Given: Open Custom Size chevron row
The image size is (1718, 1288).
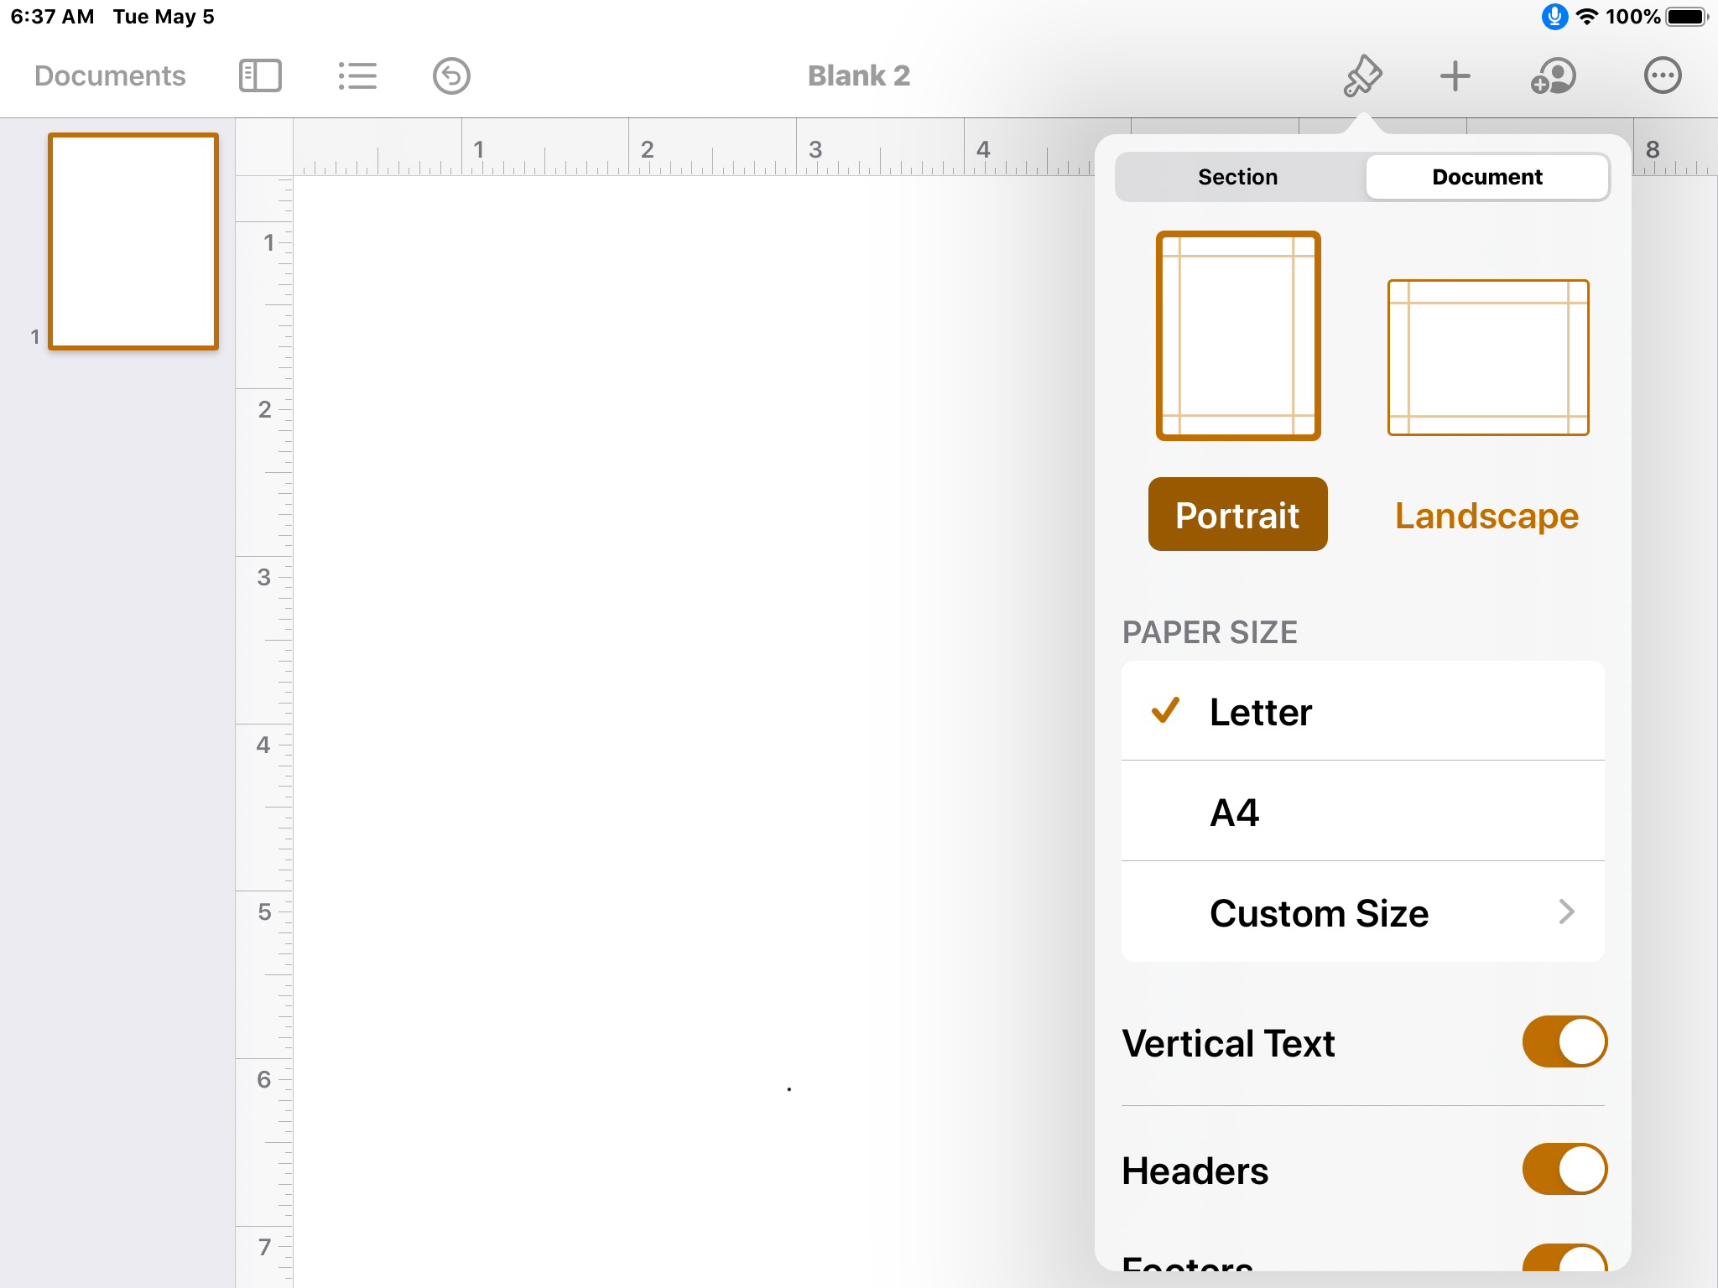Looking at the screenshot, I should (x=1362, y=912).
